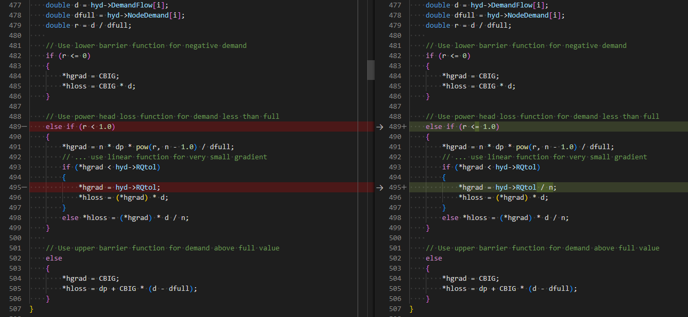688x317 pixels.
Task: Click the revert arrow beside line 495
Action: click(x=379, y=188)
